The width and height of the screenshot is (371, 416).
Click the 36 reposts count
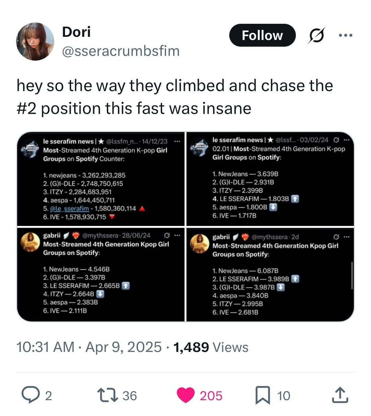(x=130, y=395)
